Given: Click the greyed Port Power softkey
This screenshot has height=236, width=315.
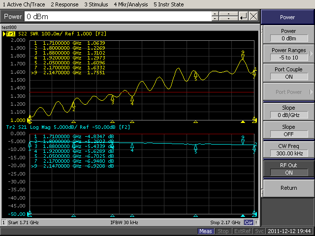Looking at the screenshot, I should (288, 92).
